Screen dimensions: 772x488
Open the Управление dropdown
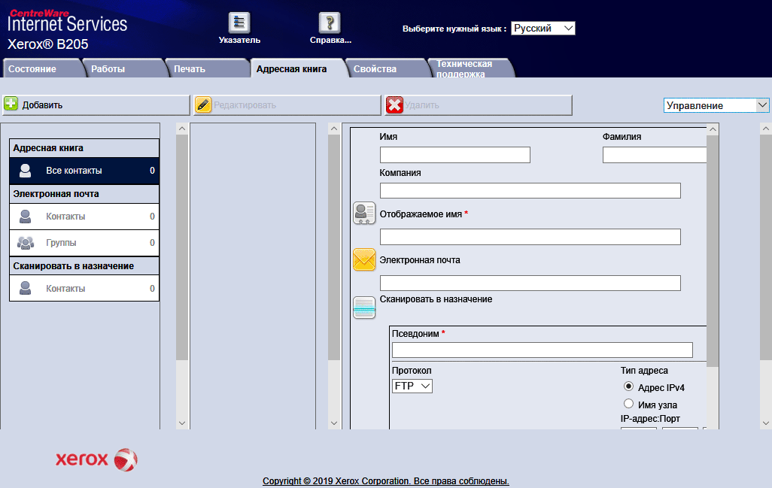point(716,105)
